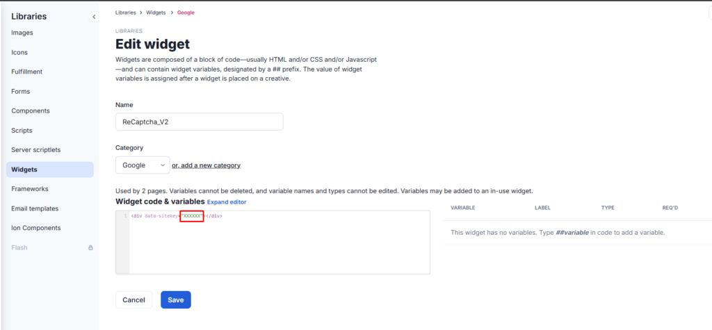Click 'or, add a new category' link
The image size is (712, 330).
[x=206, y=165]
